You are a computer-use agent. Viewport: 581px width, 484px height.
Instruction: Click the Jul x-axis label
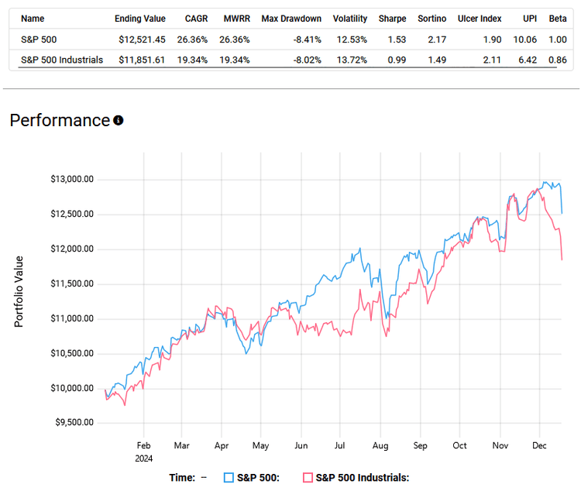pos(339,445)
